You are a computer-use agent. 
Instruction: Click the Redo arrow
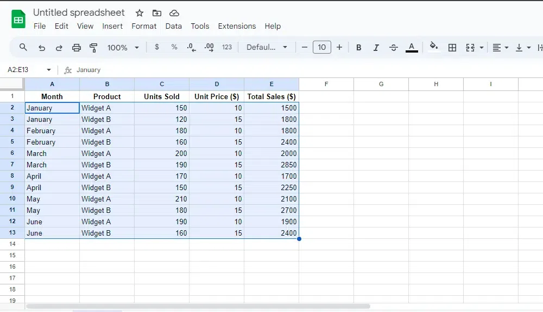click(59, 48)
